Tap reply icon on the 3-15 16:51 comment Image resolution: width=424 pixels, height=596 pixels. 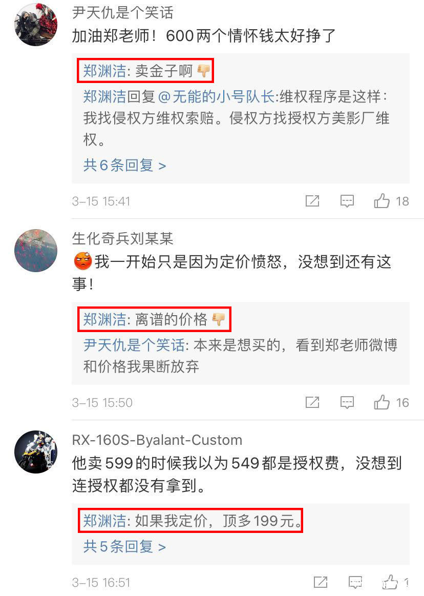pos(355,582)
